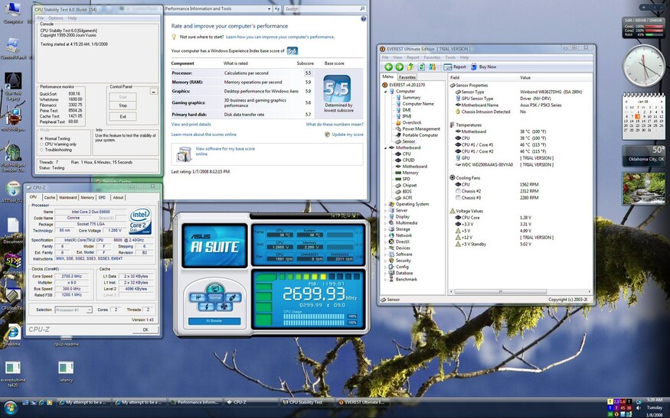Image resolution: width=670 pixels, height=418 pixels.
Task: Go back with EVEREST green back arrow
Action: coord(388,67)
